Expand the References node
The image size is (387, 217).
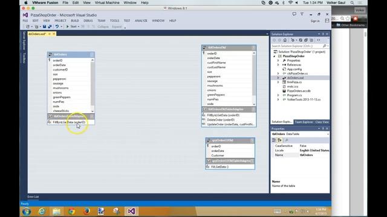(x=278, y=64)
